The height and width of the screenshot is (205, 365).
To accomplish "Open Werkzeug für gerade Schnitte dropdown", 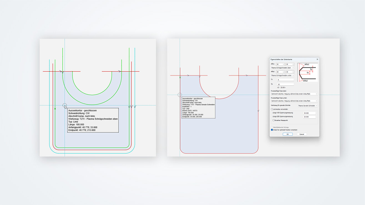I will click(308, 106).
